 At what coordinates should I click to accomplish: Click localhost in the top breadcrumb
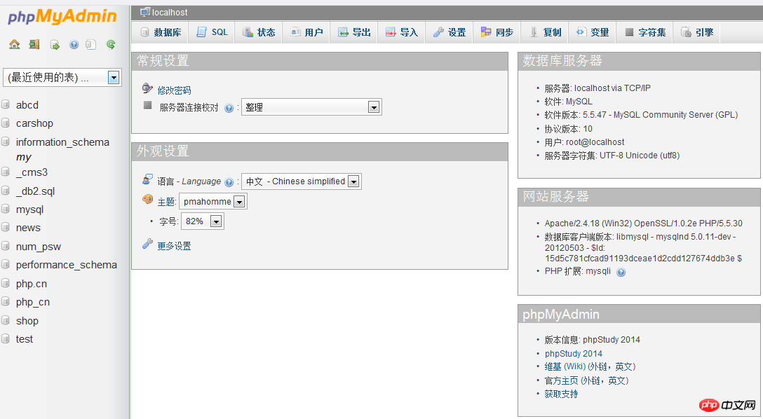(x=169, y=12)
